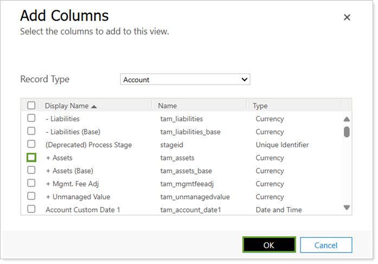Select the '(Deprecated) Process Stage' checkbox
This screenshot has height=264, width=378.
[x=31, y=144]
